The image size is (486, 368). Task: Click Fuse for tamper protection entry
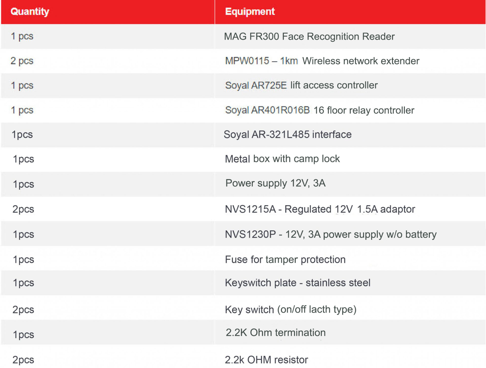pos(285,260)
